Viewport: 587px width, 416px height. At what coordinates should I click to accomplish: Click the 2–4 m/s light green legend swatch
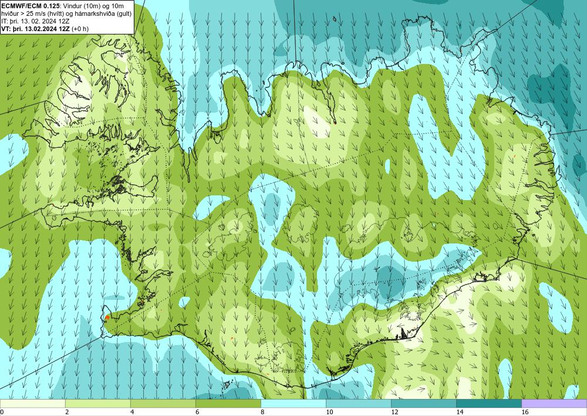(97, 403)
